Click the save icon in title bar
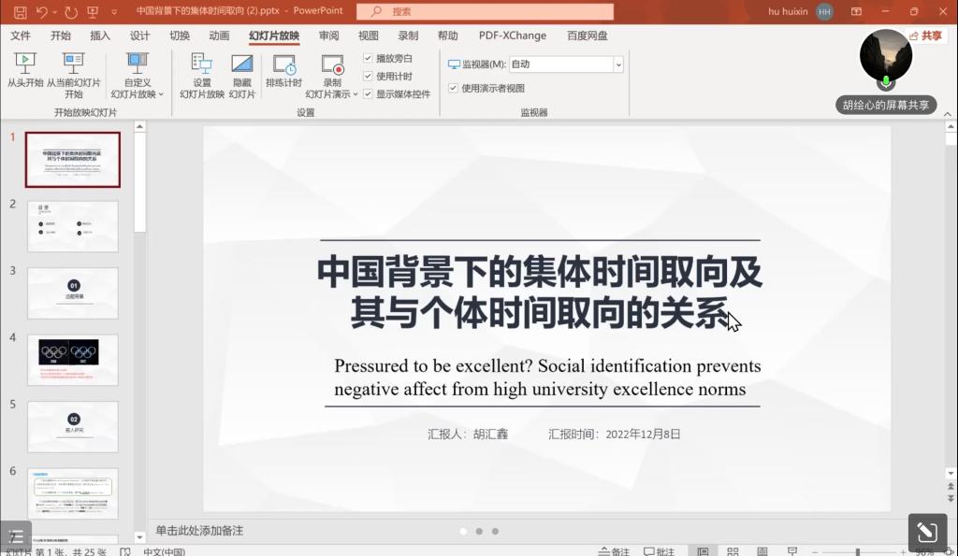 pyautogui.click(x=20, y=11)
